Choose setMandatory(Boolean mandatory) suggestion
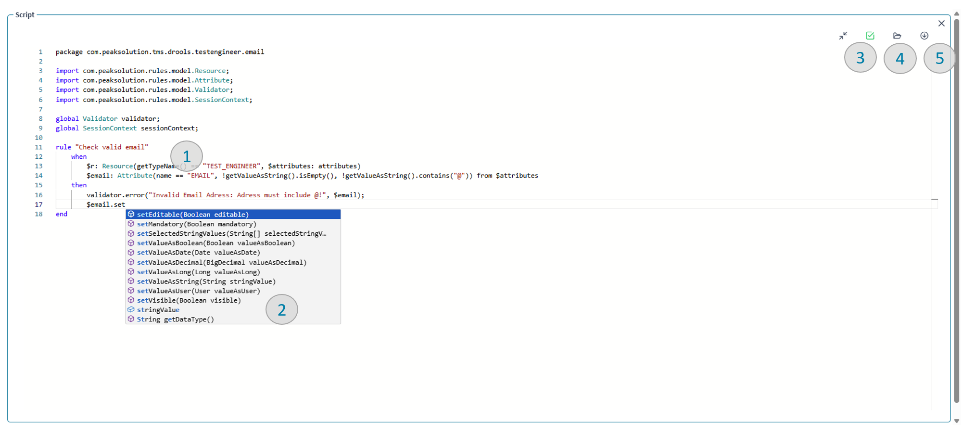Image resolution: width=962 pixels, height=433 pixels. tap(233, 224)
